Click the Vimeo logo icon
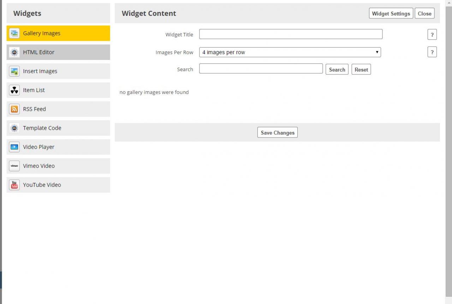Image resolution: width=452 pixels, height=304 pixels. pyautogui.click(x=14, y=166)
